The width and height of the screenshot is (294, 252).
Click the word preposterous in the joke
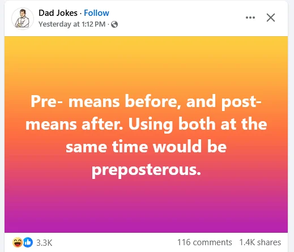click(x=146, y=170)
